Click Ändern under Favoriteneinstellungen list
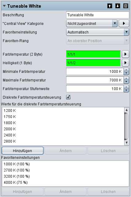The image size is (131, 197). point(65,191)
